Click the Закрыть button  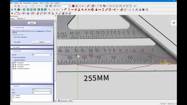coord(32,23)
